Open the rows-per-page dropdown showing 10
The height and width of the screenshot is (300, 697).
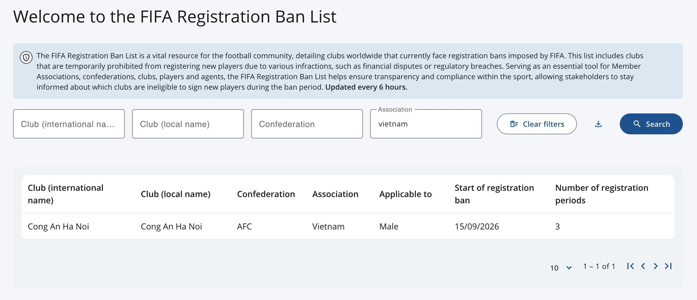(x=560, y=268)
